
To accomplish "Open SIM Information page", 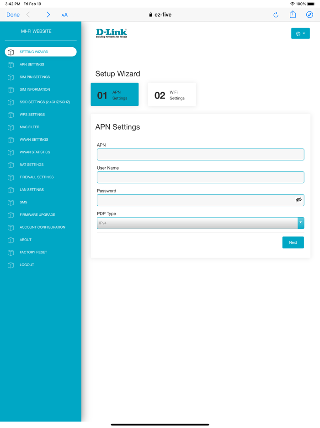I will (35, 89).
